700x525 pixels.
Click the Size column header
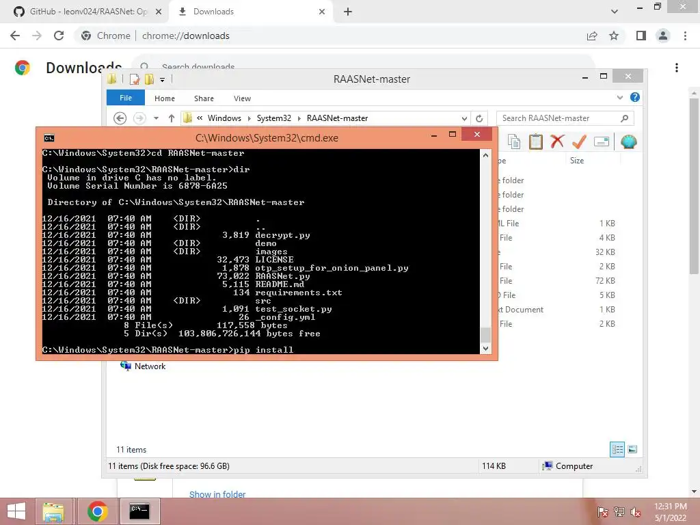pos(577,160)
